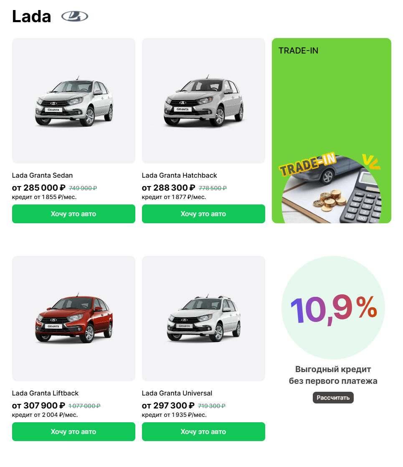
Task: Click 'Хочу это авто' under Granta Universal
Action: point(203,431)
